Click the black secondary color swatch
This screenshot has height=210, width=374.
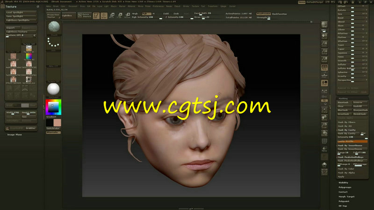pyautogui.click(x=50, y=123)
